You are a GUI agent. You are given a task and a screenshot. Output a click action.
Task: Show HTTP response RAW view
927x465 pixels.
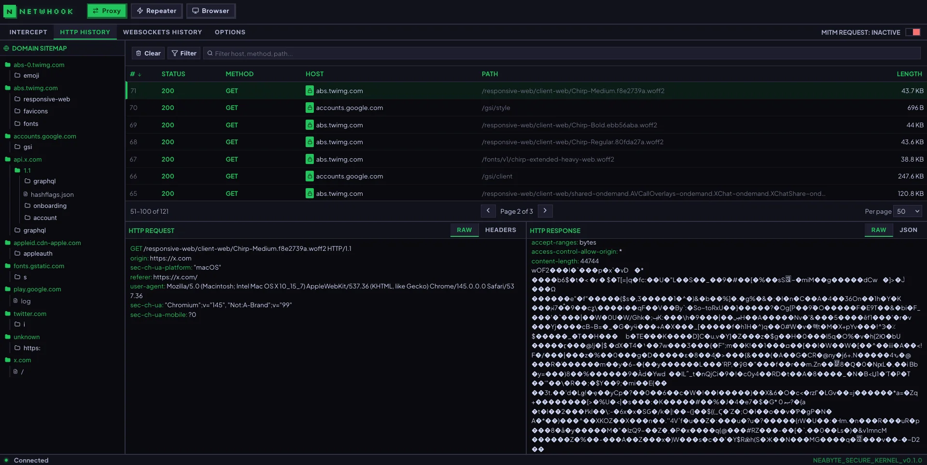tap(879, 230)
